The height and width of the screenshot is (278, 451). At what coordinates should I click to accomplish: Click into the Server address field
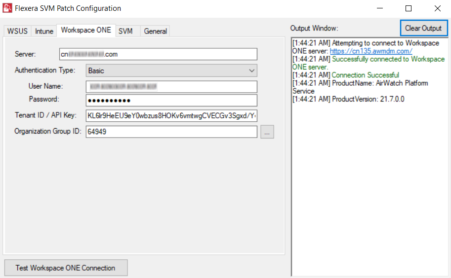pos(171,54)
